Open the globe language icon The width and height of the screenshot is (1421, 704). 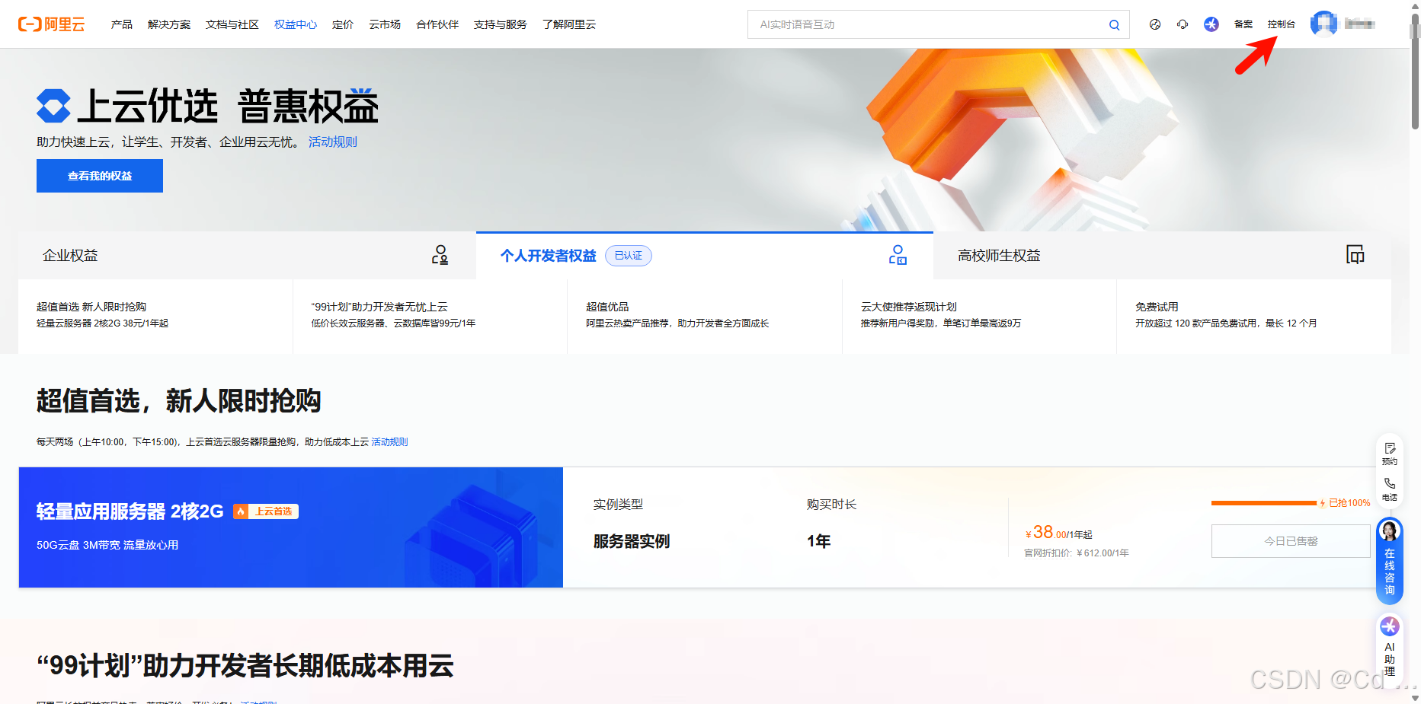1155,24
